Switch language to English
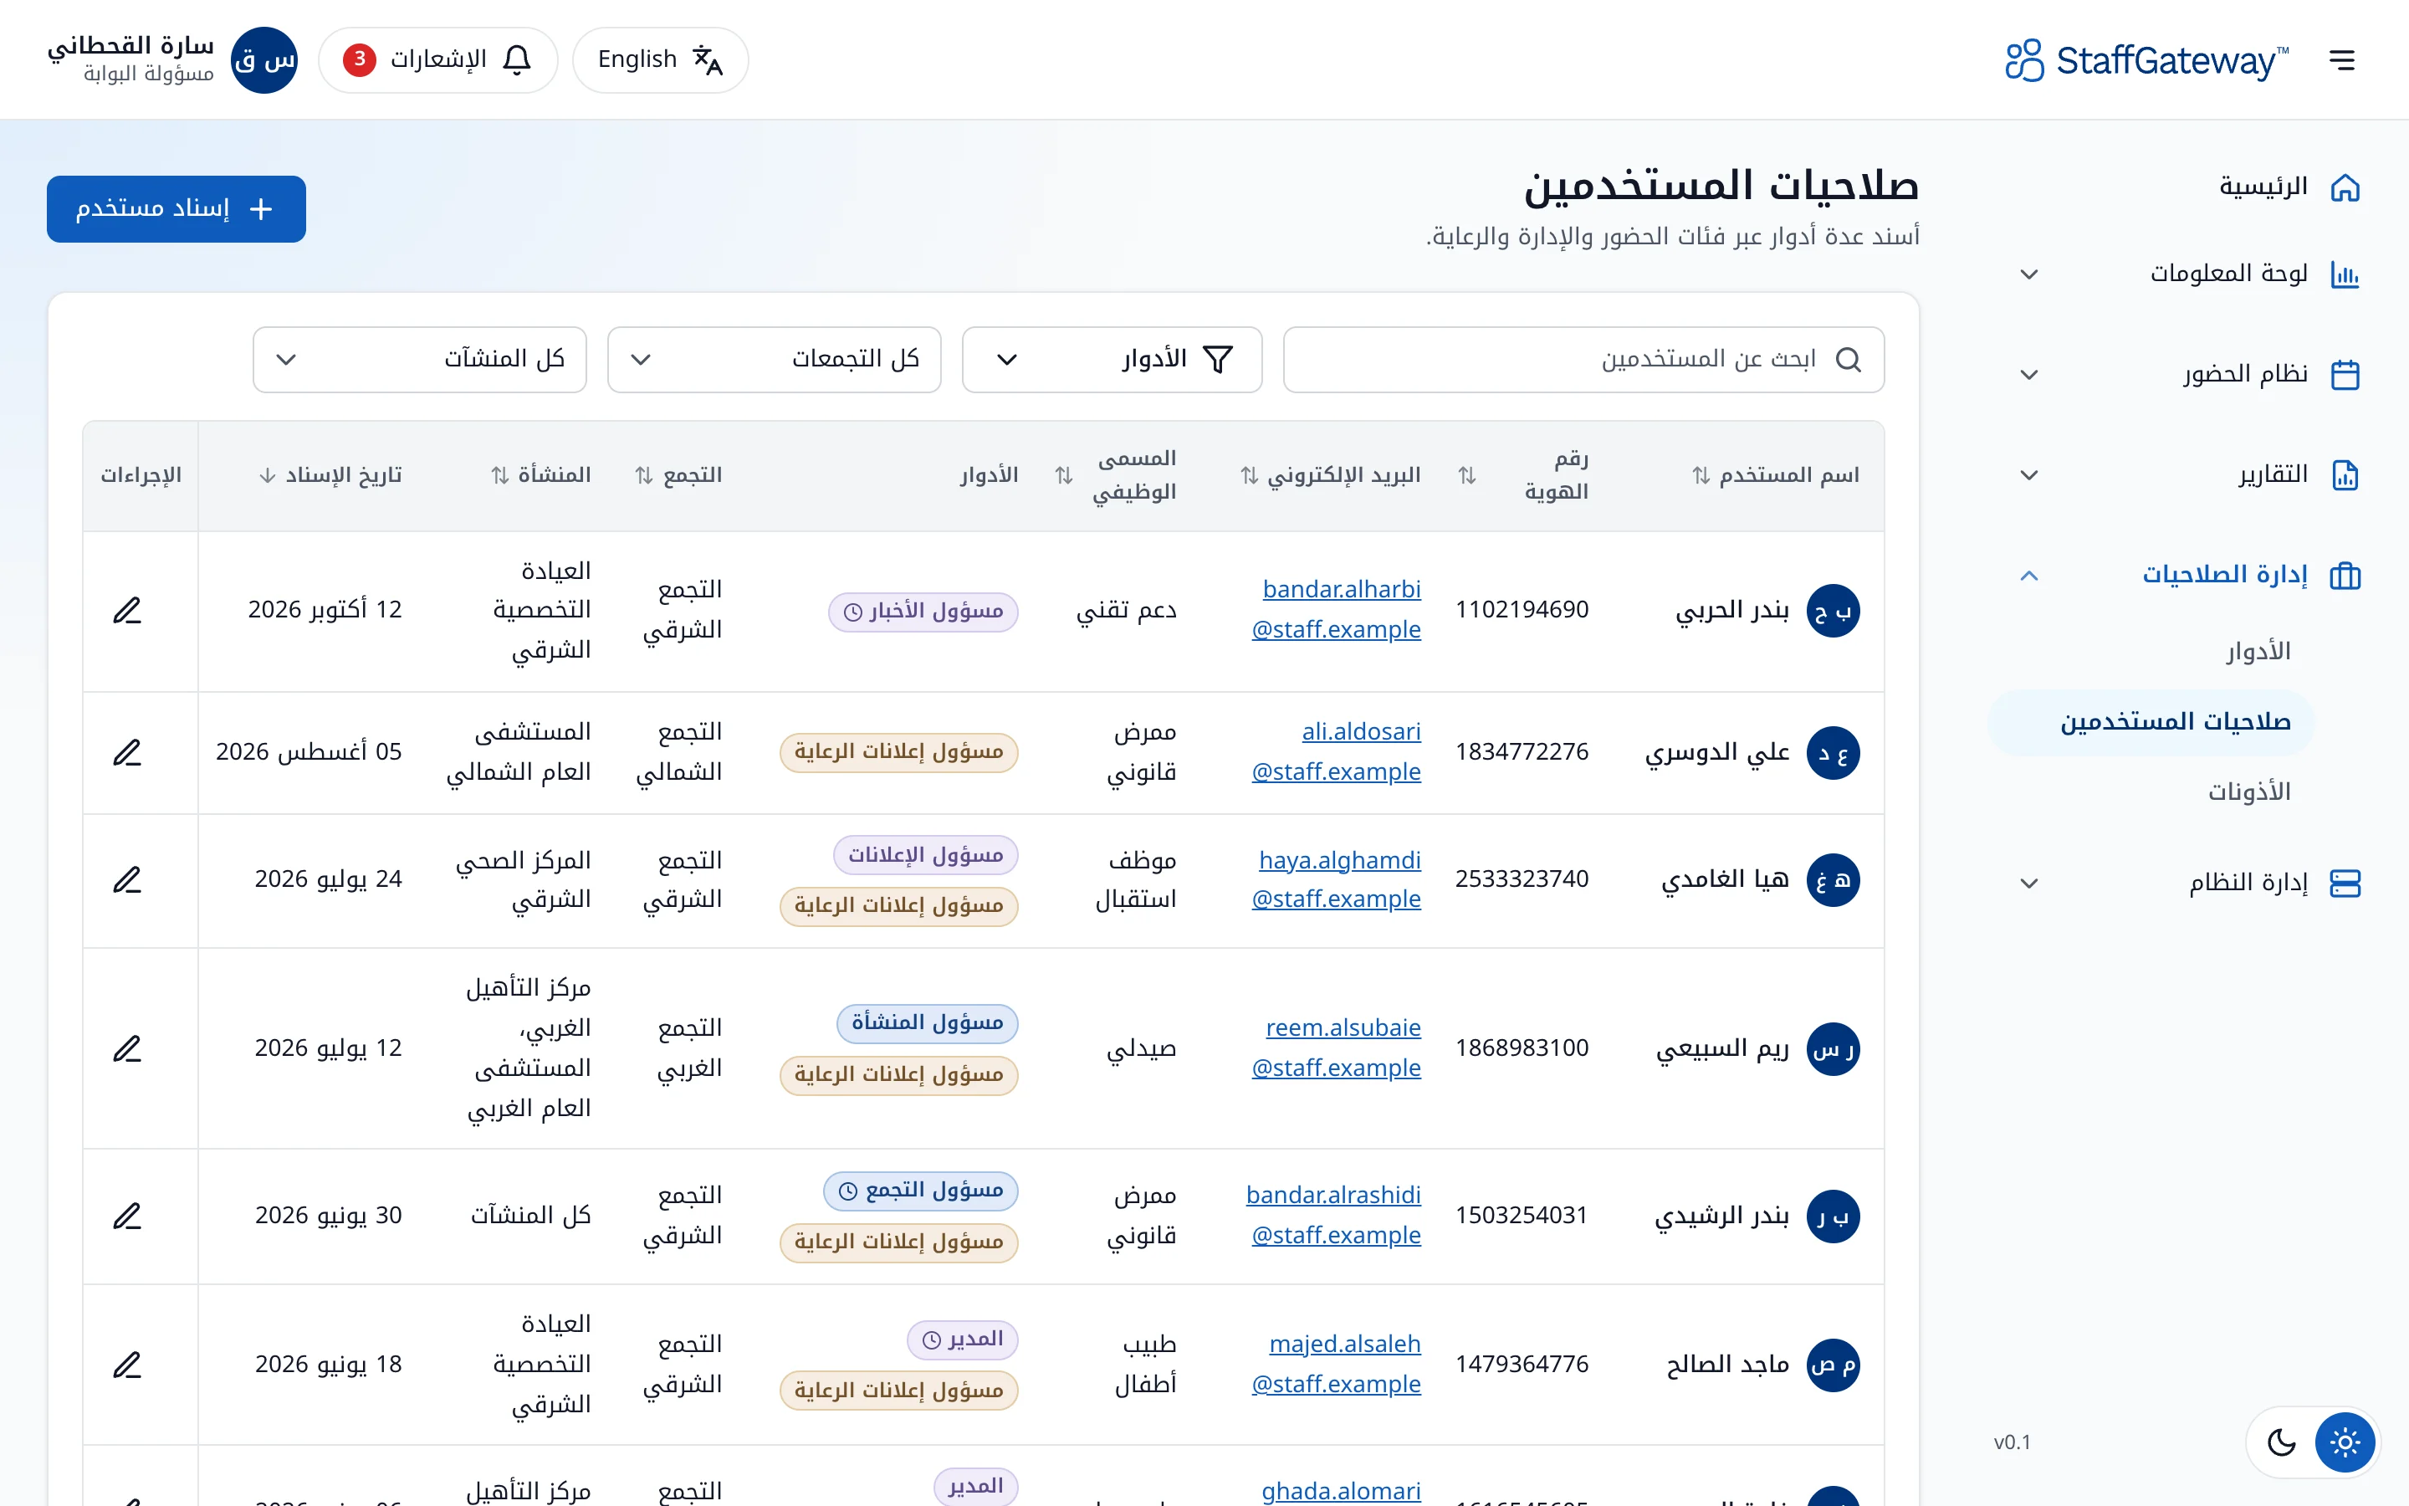The width and height of the screenshot is (2409, 1506). (660, 59)
